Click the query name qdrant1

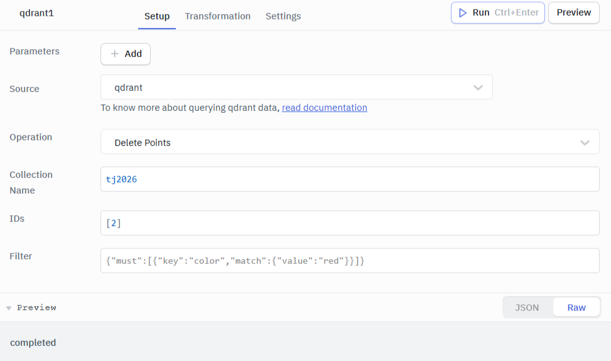[x=36, y=13]
